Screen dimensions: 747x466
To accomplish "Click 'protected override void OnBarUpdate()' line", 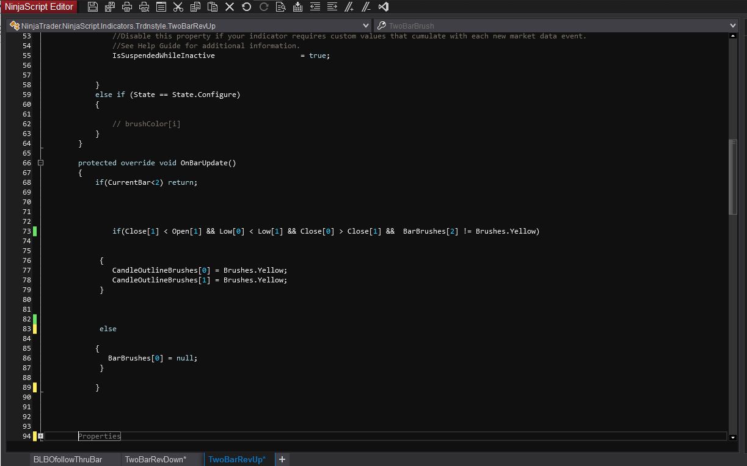I will tap(157, 163).
